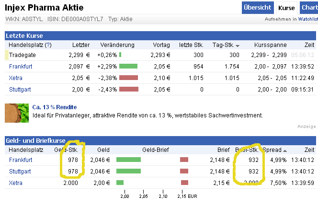Screen dimensions: 318x207
Task: Click the sort arrow next to Spread
Action: coord(285,150)
